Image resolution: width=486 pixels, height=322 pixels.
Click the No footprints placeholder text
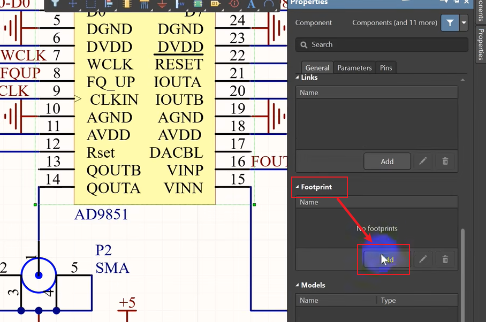pos(377,228)
